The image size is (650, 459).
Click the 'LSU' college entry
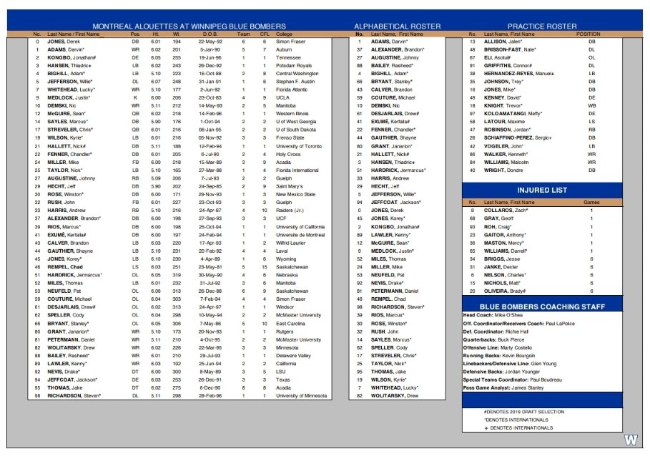tap(280, 372)
